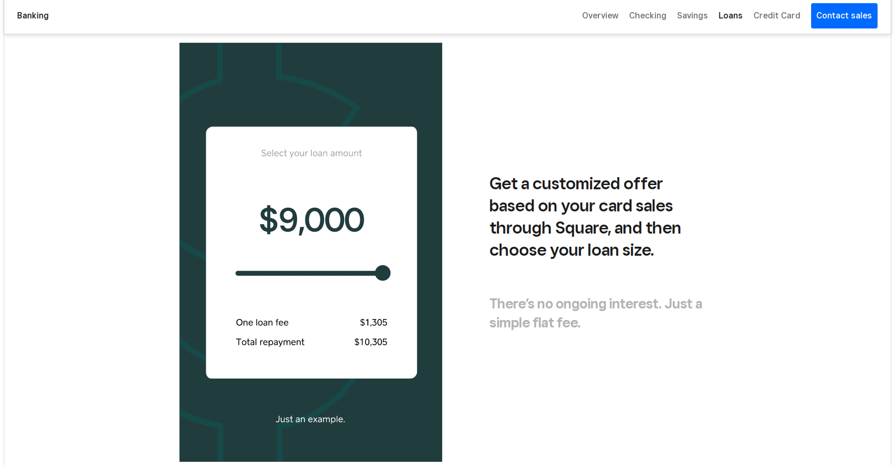Click the $10,305 total repayment value
The height and width of the screenshot is (465, 895).
coord(371,342)
